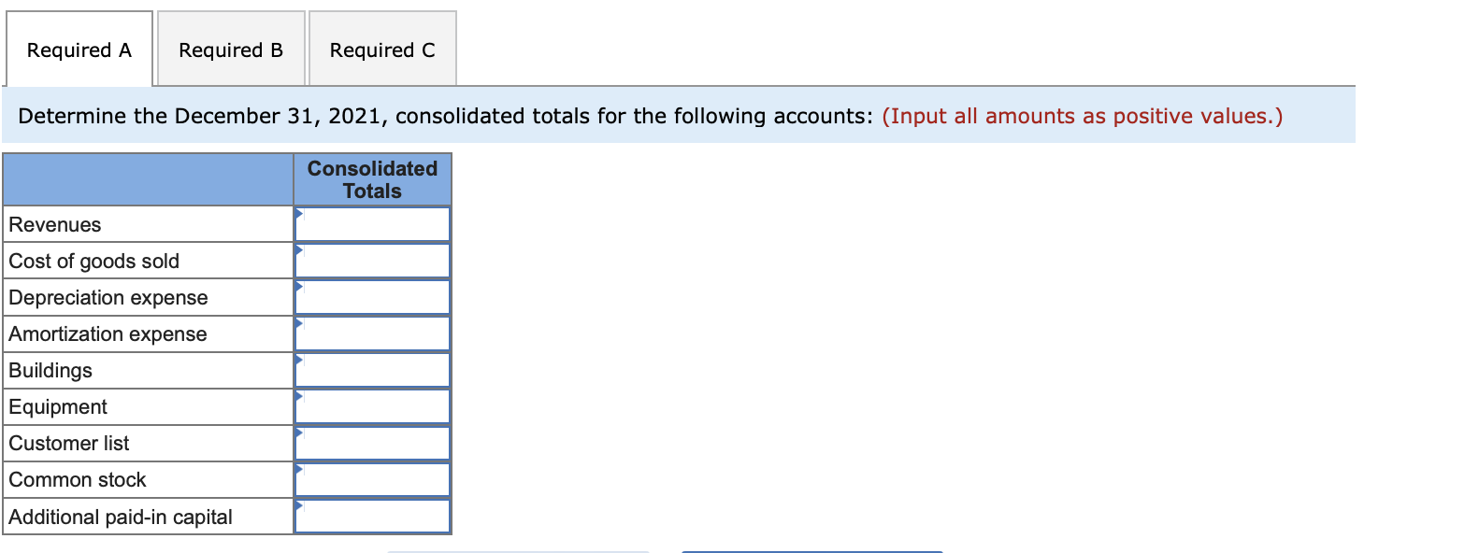This screenshot has width=1479, height=553.
Task: Click the blue marker beside Revenues field
Action: point(298,213)
